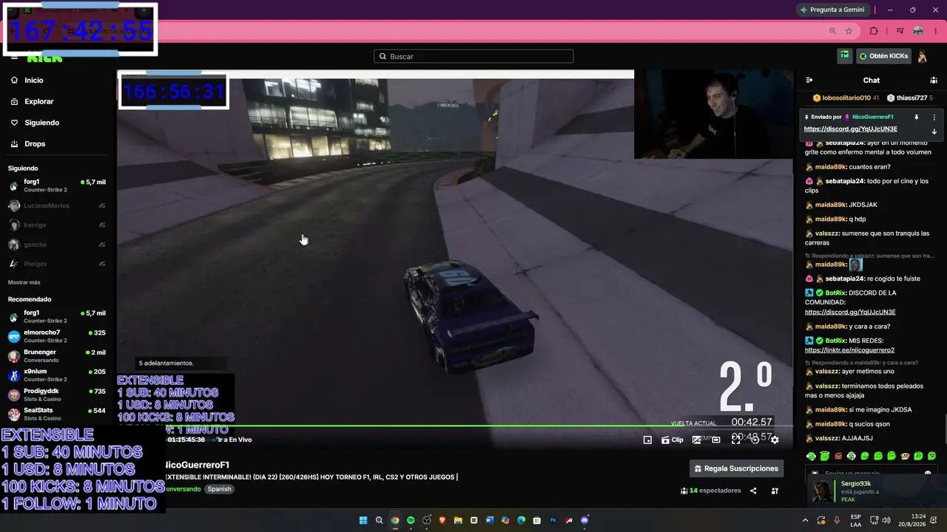Open the user profile avatar menu
Screen dimensions: 947x532
click(x=923, y=56)
